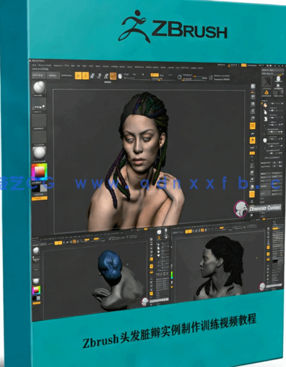Click the Zoom icon on right shelf

click(x=253, y=104)
